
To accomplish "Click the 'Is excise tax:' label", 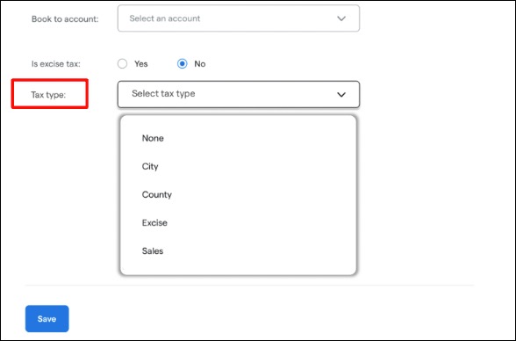I will click(x=56, y=64).
